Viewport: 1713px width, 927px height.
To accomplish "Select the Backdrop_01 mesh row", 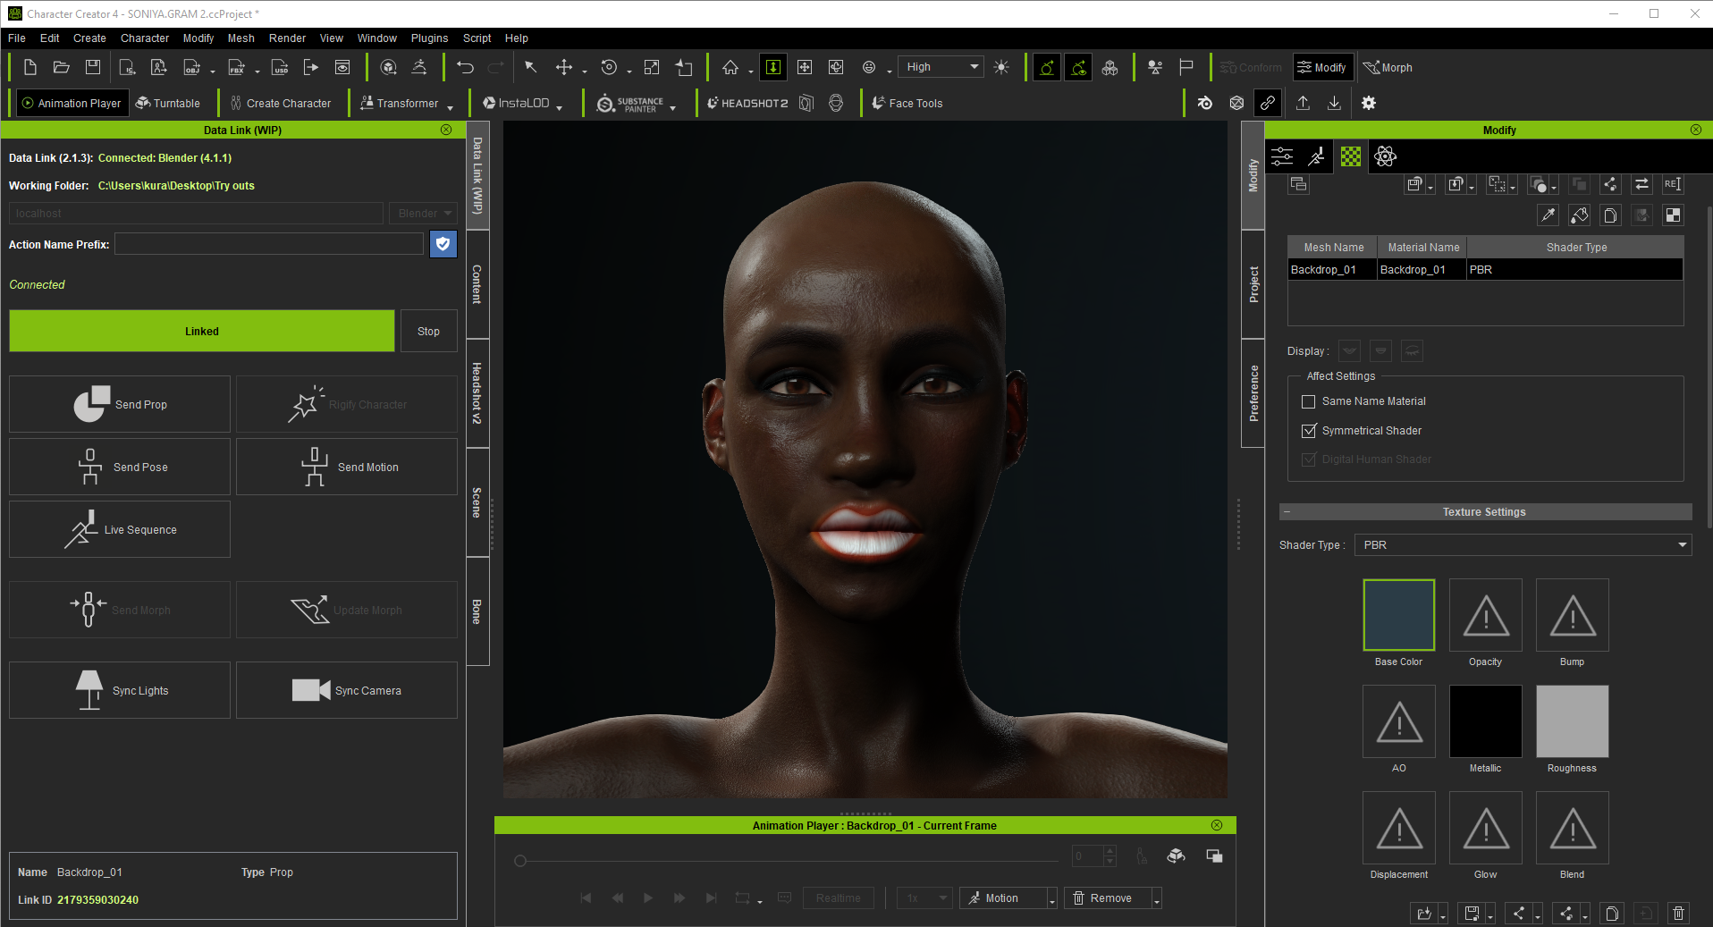I will pyautogui.click(x=1485, y=269).
